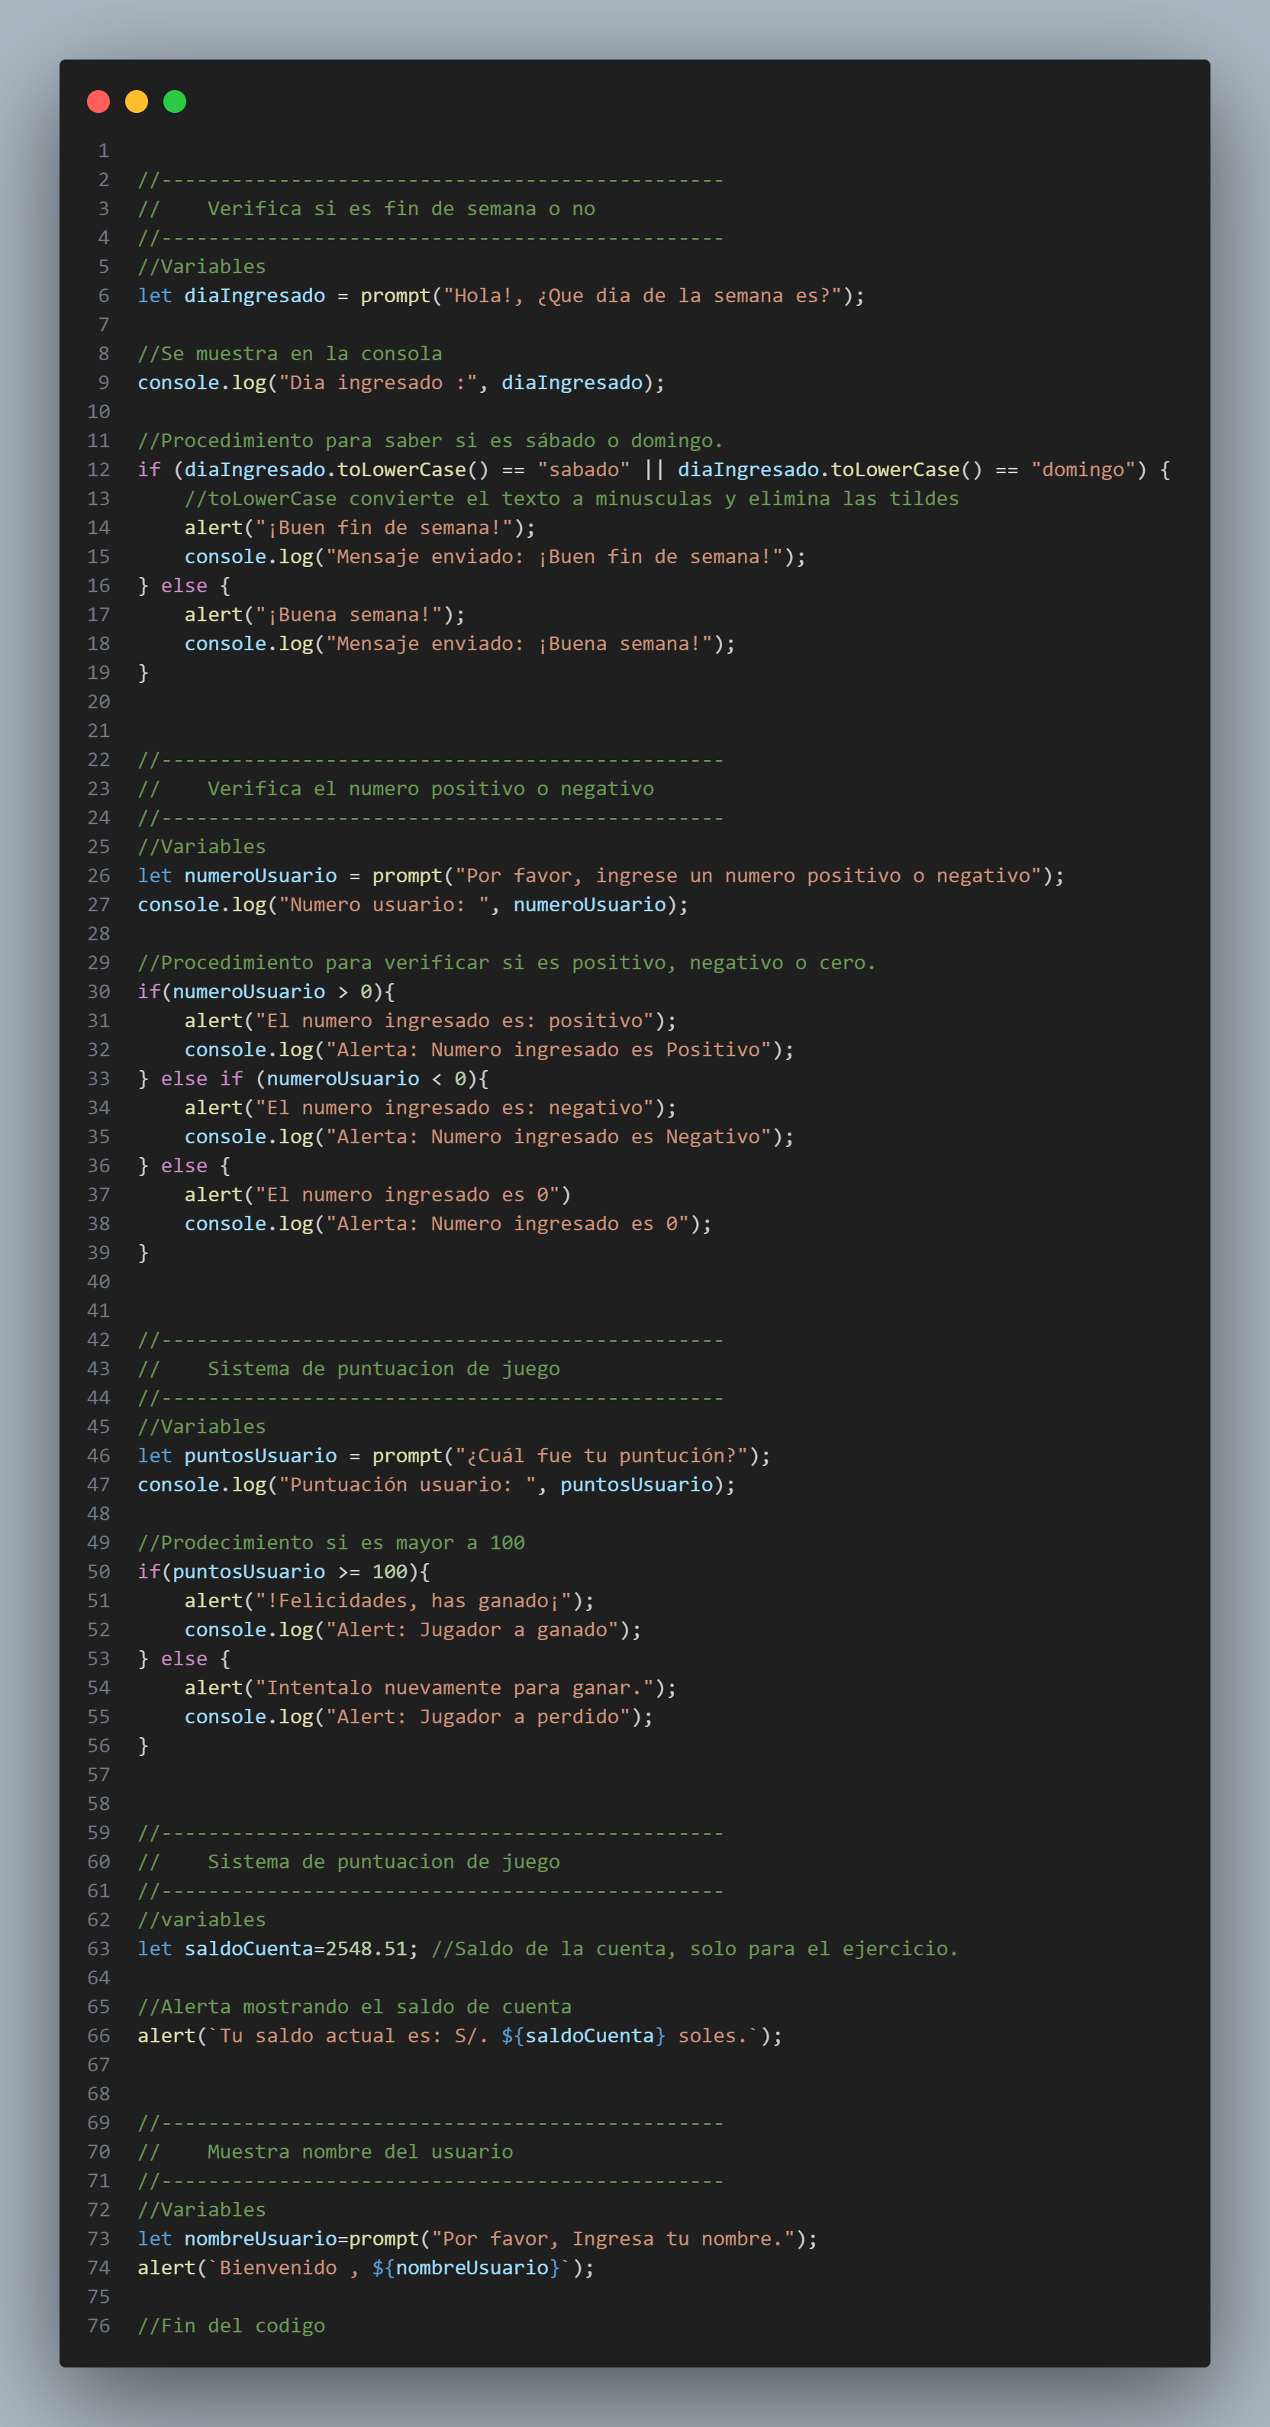Click console.log 'Alert: Jugador a ganado'

point(413,1630)
